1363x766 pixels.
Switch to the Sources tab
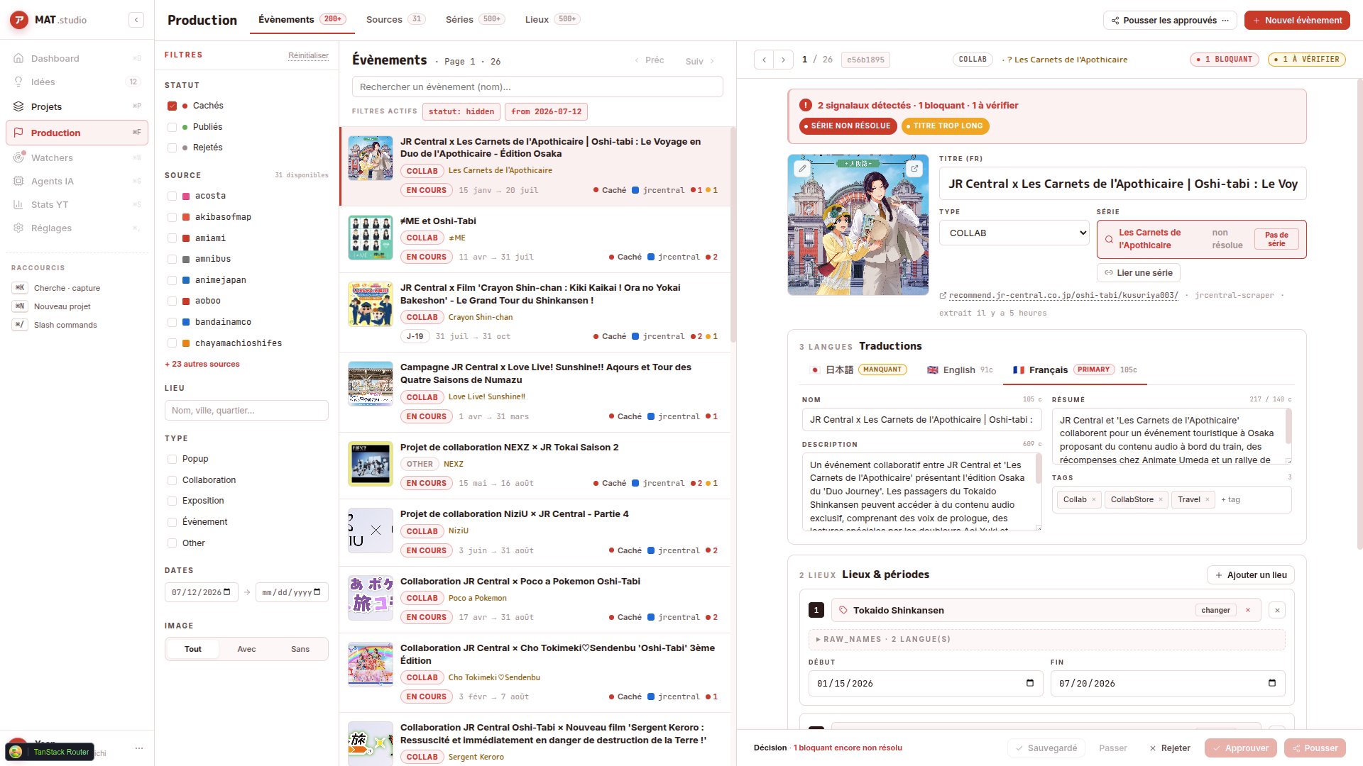pyautogui.click(x=395, y=19)
